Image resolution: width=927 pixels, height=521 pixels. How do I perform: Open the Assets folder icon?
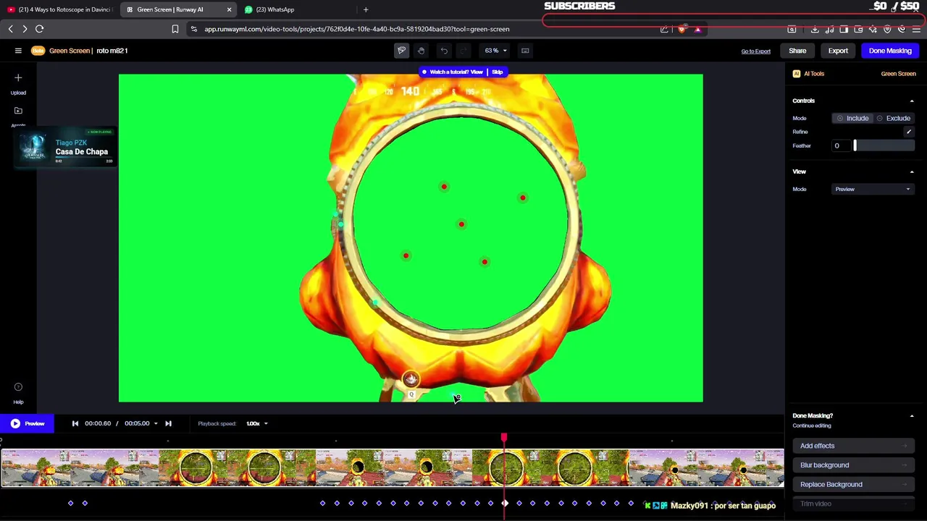[18, 111]
